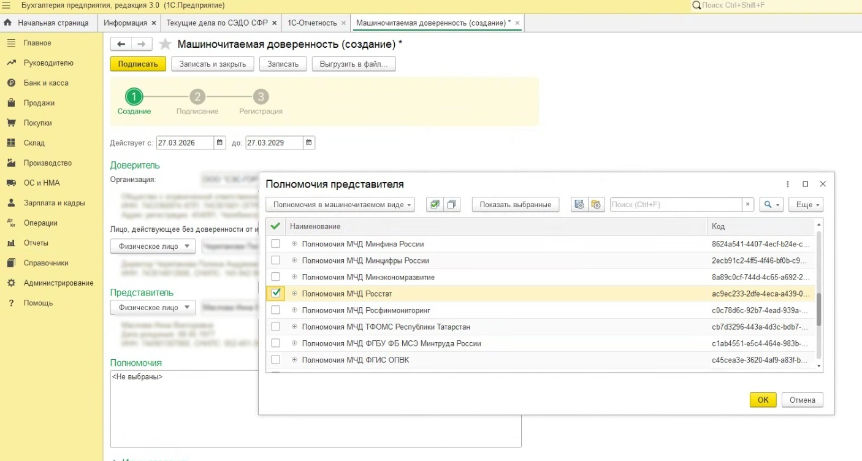Close the Машиночитаемая доверенность (создание) tab
862x461 pixels.
click(x=517, y=23)
